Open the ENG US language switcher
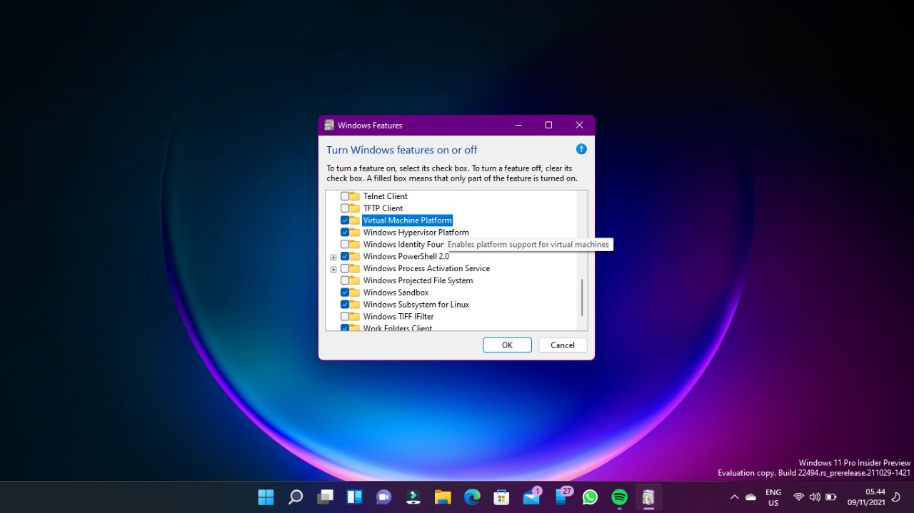This screenshot has width=914, height=513. (773, 497)
